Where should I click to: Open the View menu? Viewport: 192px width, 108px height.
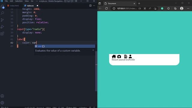(x=27, y=1)
